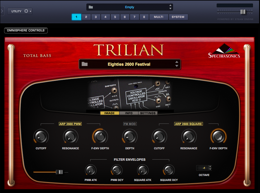The width and height of the screenshot is (260, 193).
Task: Open the Eighties 2600 Festival patch name menu
Action: [x=129, y=64]
